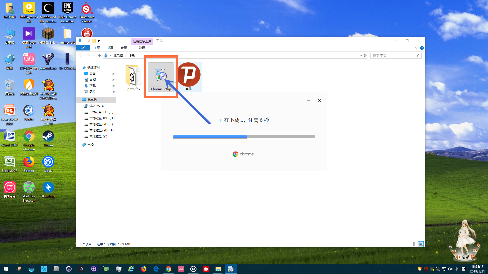Open vivo Y51A in navigation pane
488x274 pixels.
96,106
